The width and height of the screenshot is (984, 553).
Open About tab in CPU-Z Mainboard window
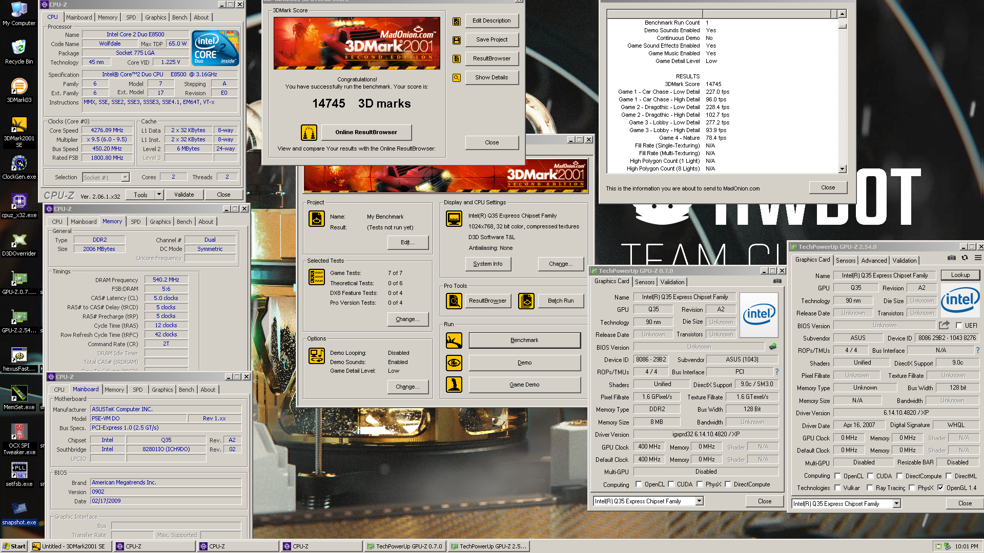pyautogui.click(x=208, y=390)
